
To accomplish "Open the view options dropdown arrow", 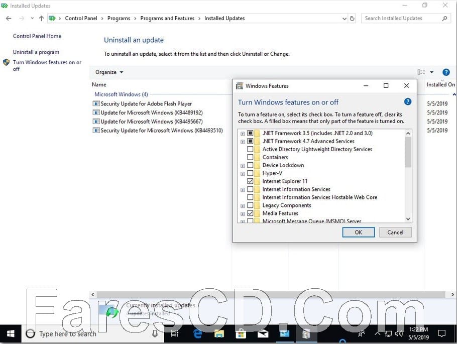I will coord(432,72).
